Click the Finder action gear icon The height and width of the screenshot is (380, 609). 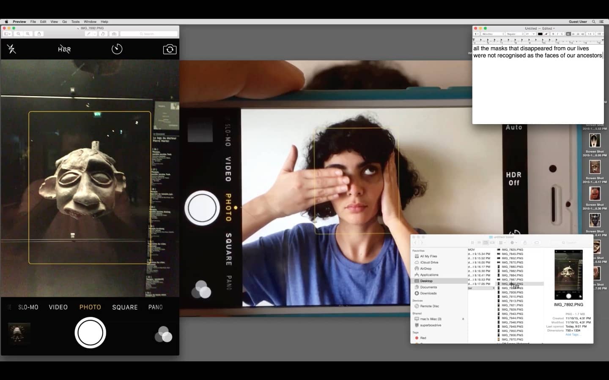(x=513, y=243)
